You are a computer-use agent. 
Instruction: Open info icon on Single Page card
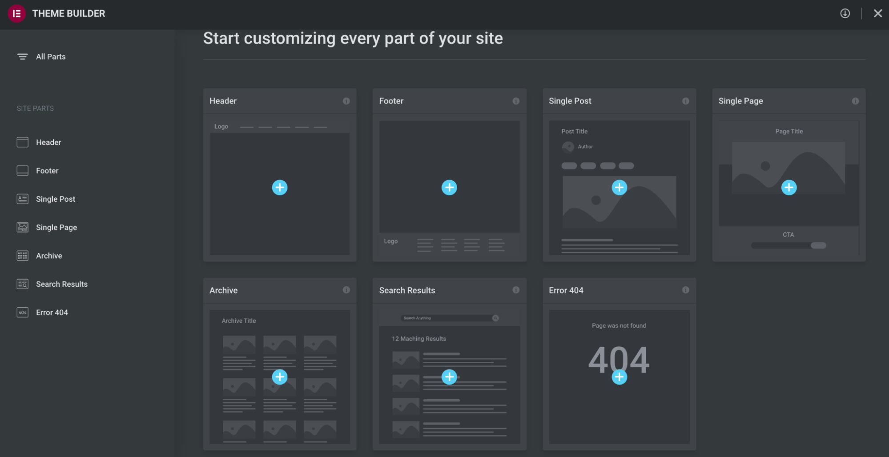[x=855, y=101]
